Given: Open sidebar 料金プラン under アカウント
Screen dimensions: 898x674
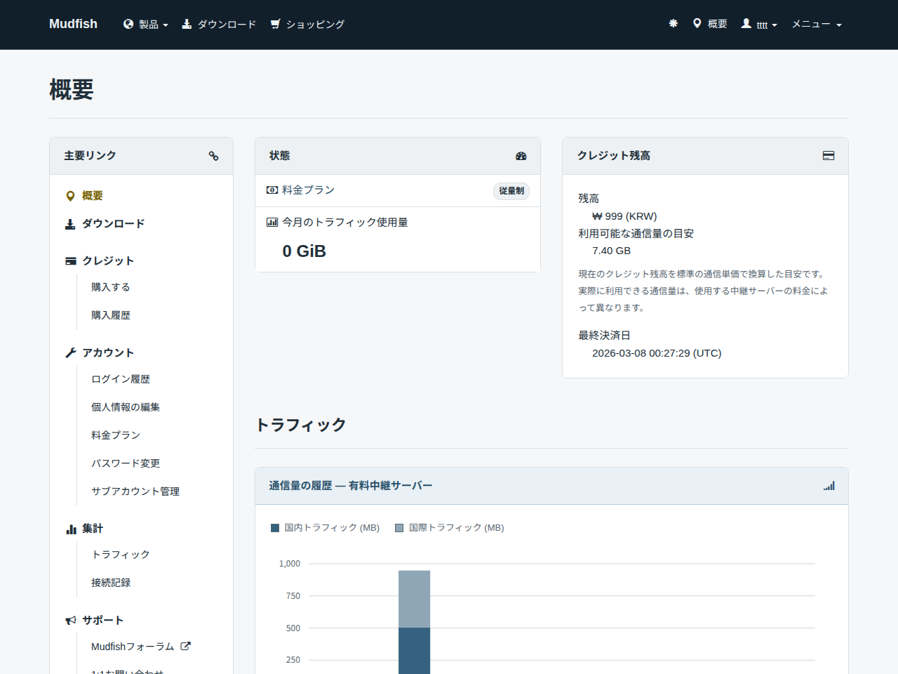Looking at the screenshot, I should pos(116,435).
